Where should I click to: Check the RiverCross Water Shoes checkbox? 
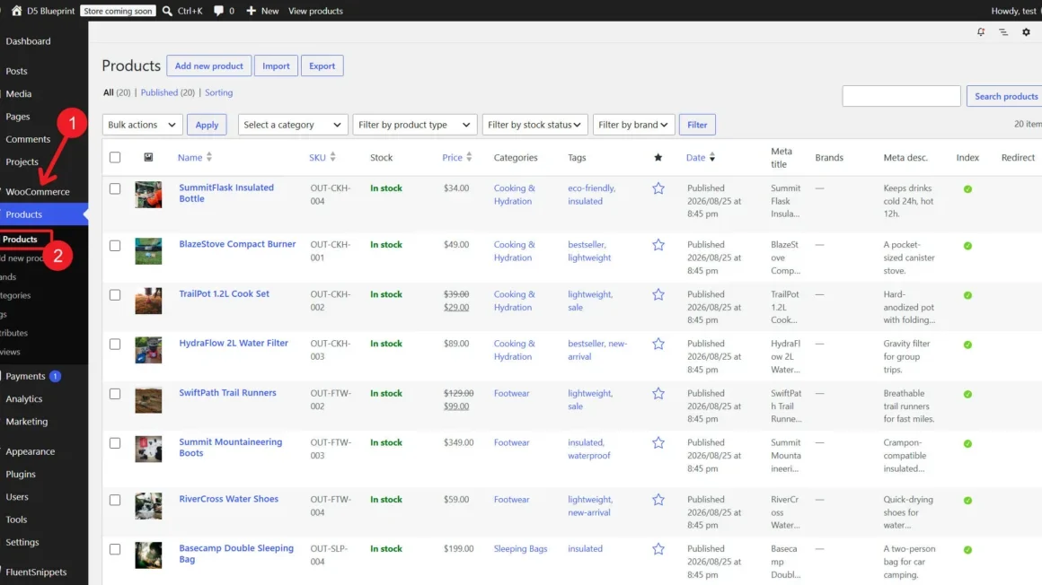[115, 500]
